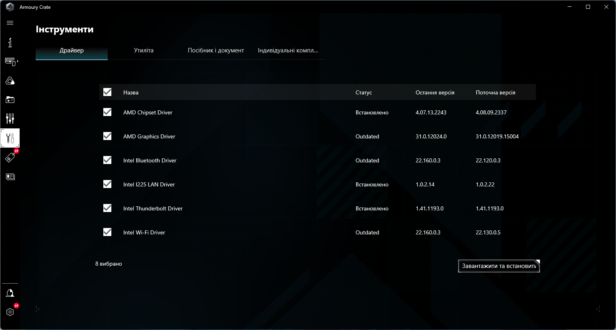616x330 pixels.
Task: Open the hamburger navigation menu
Action: [x=10, y=23]
